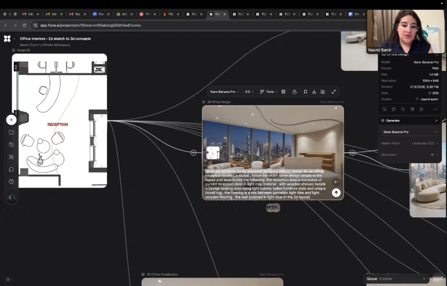Screen dimensions: 447x286
Task: Click the reference thumbnail inside 3D Office node
Action: click(212, 152)
